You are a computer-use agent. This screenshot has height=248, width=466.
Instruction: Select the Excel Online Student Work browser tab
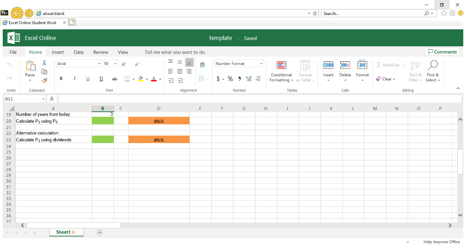click(x=35, y=23)
